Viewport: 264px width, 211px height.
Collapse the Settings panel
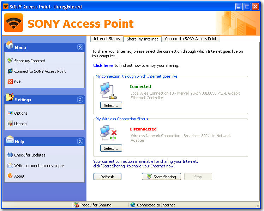tap(80, 100)
